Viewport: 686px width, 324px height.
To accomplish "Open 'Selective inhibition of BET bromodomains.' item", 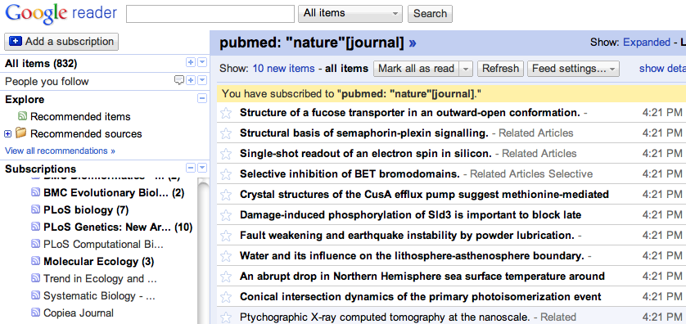I will (x=350, y=174).
